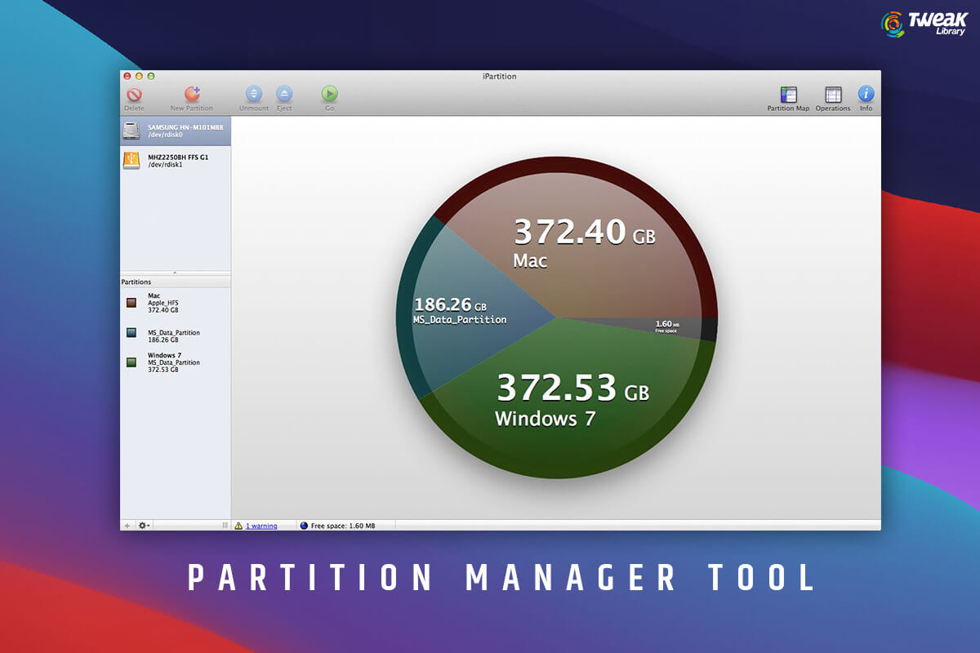Show the Operations list

[x=832, y=95]
